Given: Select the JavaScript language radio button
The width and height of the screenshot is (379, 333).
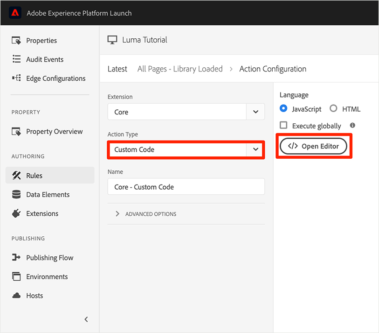Looking at the screenshot, I should point(283,108).
